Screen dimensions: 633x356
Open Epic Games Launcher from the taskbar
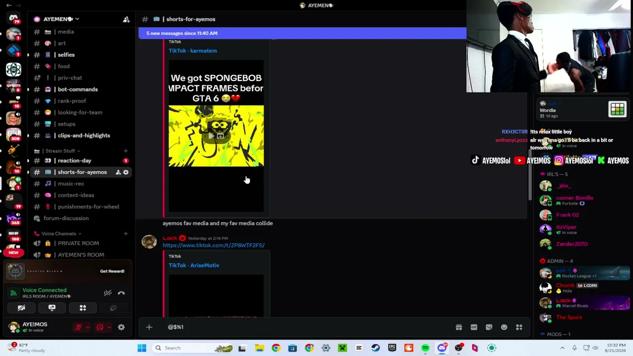pyautogui.click(x=392, y=348)
